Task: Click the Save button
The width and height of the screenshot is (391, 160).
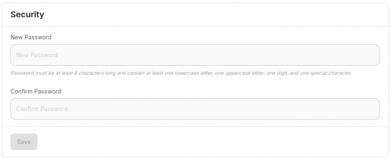Action: click(x=24, y=142)
